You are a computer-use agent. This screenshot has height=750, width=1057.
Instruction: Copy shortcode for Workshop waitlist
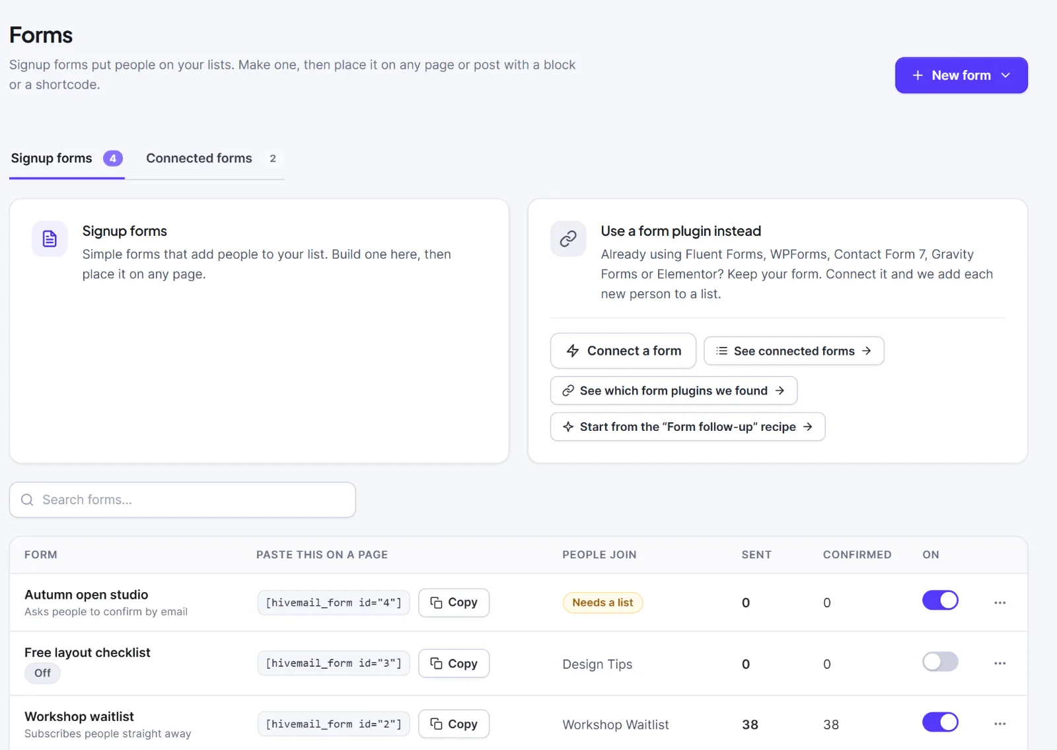(454, 724)
